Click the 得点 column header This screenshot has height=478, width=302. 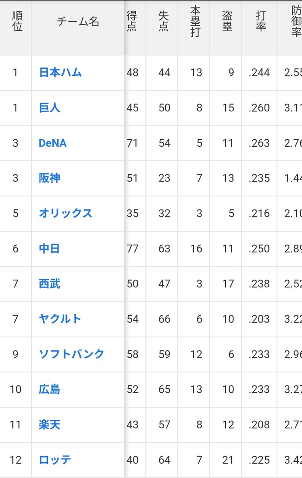(x=132, y=21)
